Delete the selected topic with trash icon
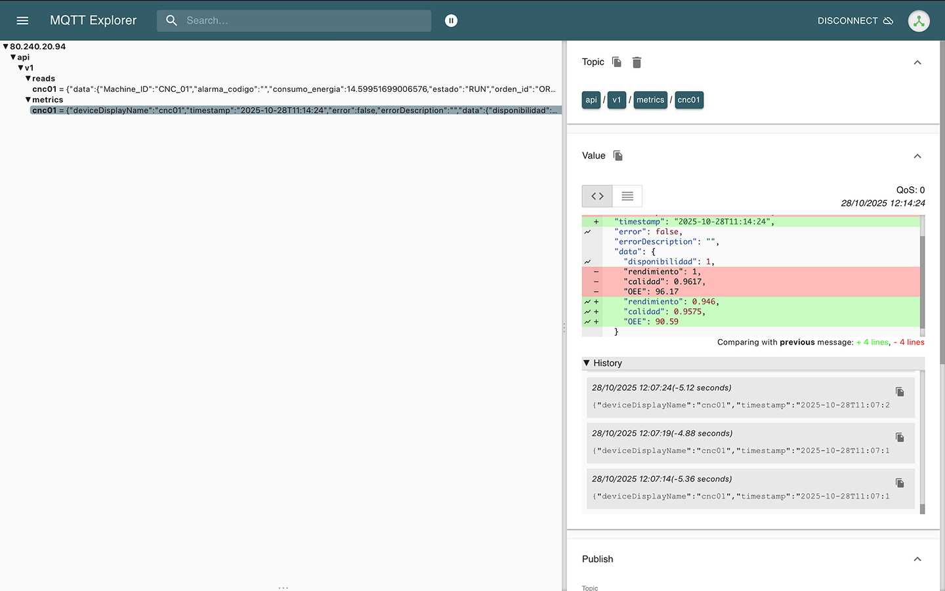 coord(637,62)
